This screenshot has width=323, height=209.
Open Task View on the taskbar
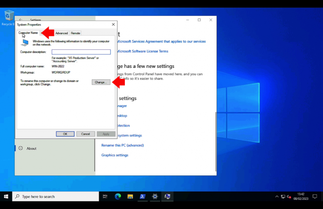105,196
